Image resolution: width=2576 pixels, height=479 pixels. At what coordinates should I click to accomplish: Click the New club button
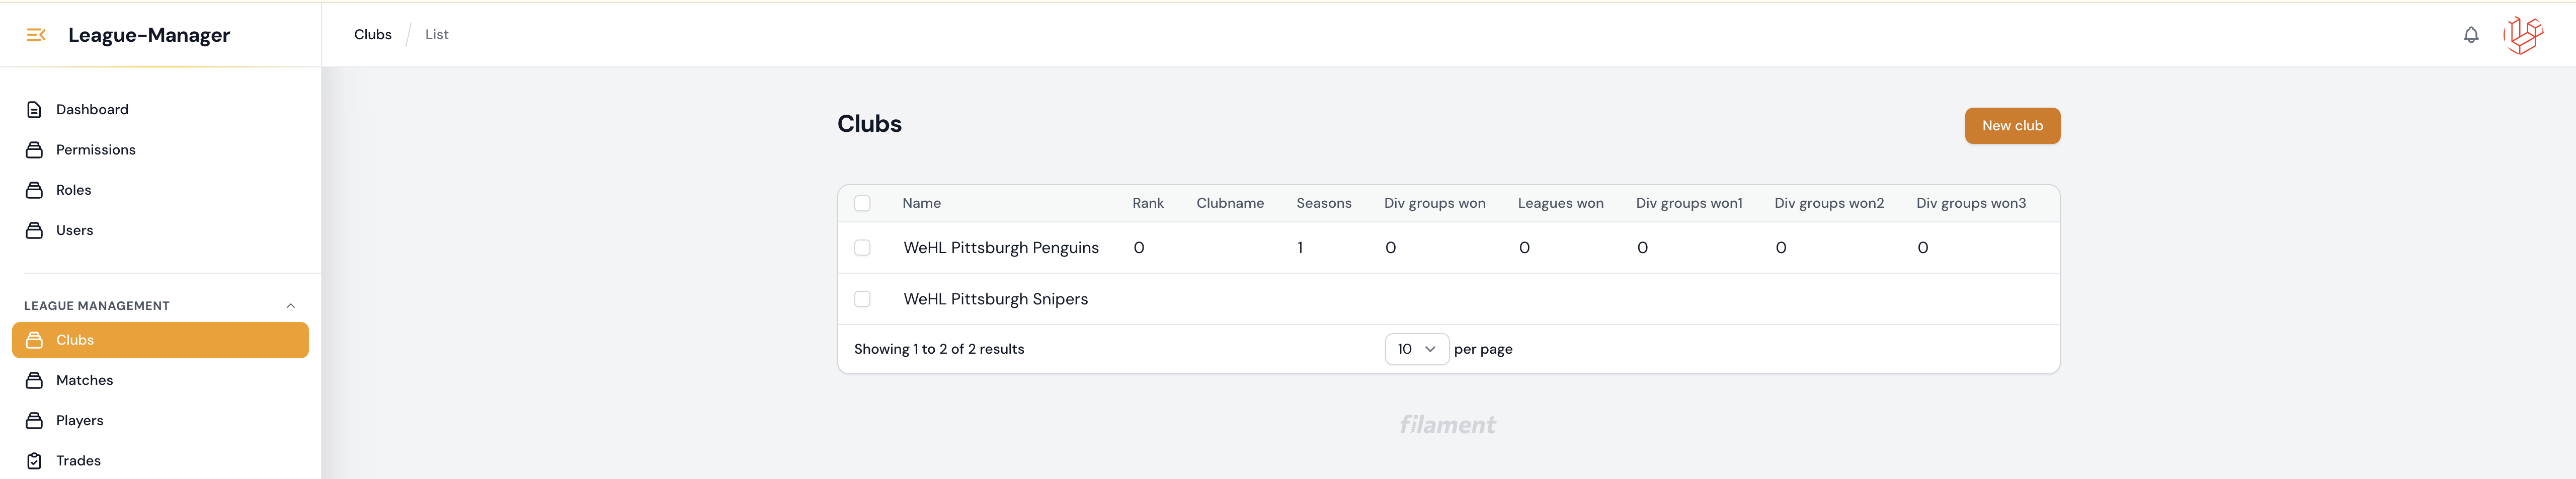coord(2011,126)
